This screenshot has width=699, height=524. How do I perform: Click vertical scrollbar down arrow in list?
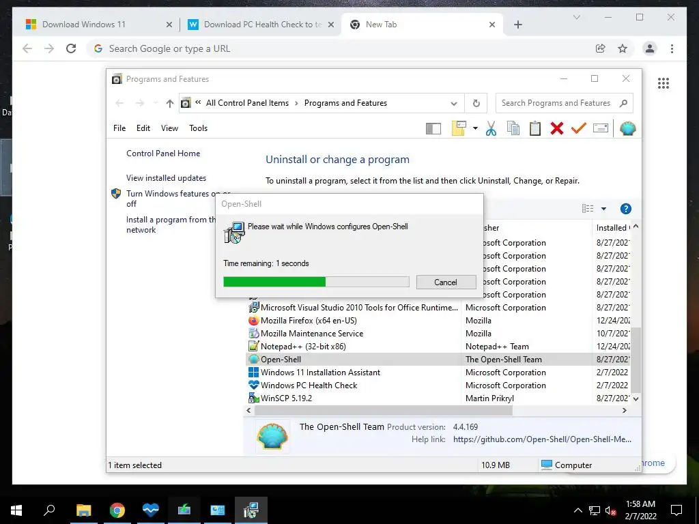point(636,398)
